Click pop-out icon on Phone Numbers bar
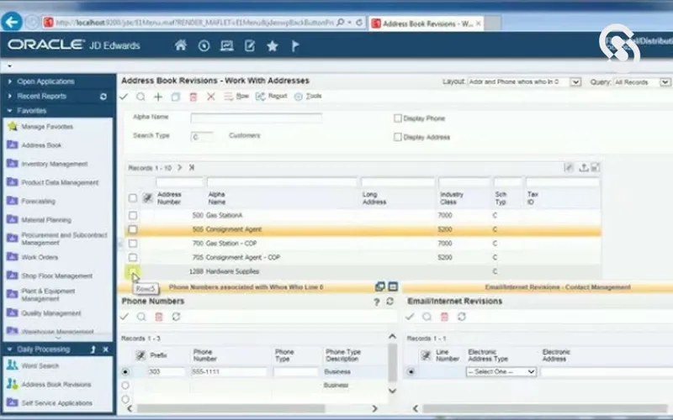The width and height of the screenshot is (673, 420). [x=380, y=286]
